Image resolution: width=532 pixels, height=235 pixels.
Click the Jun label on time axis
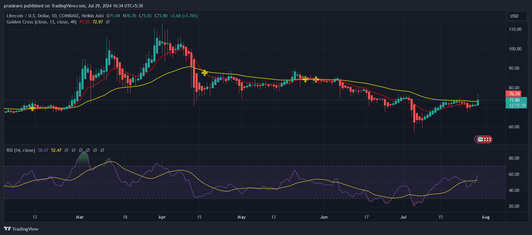point(324,217)
